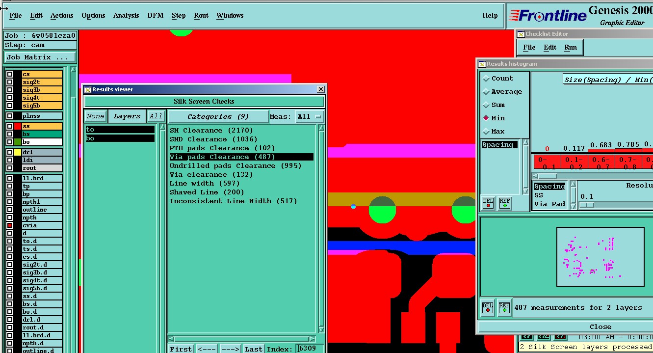Click the DEL button below the Spacing list
Screen dimensions: 653x353
click(x=488, y=203)
